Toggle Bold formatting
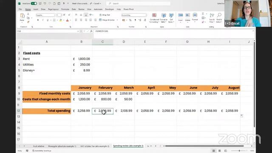272x153 pixels. pos(38,20)
